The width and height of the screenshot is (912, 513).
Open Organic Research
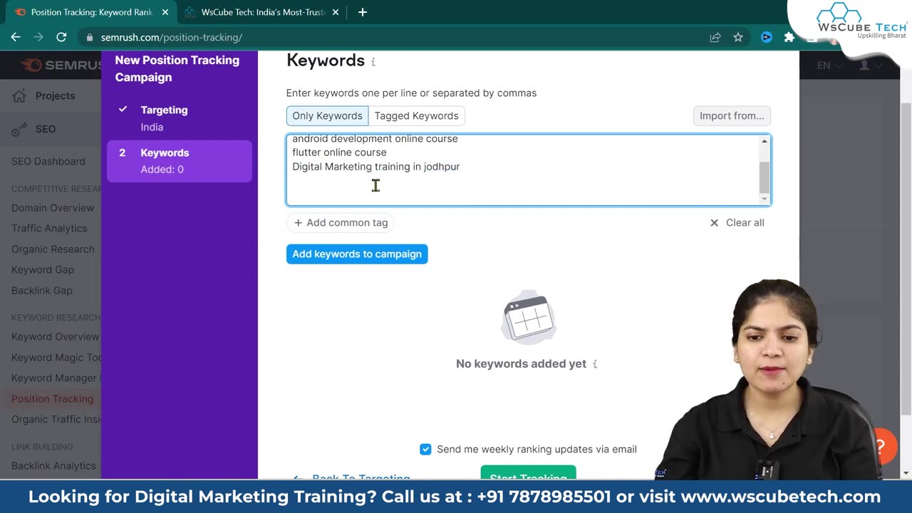point(53,249)
